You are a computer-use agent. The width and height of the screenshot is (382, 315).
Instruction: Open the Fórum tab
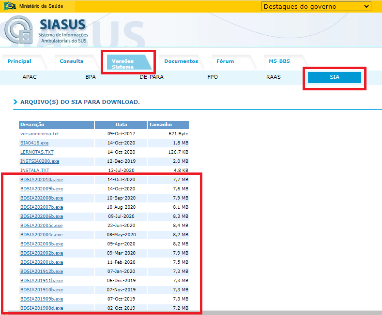click(225, 61)
